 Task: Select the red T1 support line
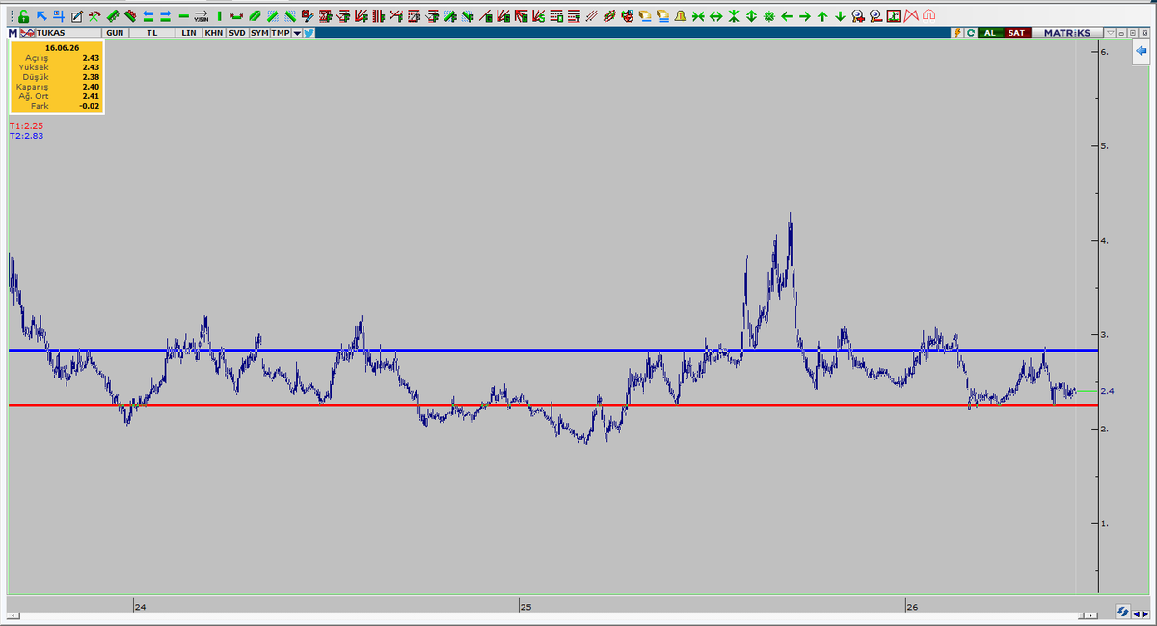[554, 405]
